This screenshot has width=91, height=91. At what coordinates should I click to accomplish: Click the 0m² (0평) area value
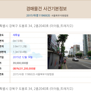click(x=18, y=41)
